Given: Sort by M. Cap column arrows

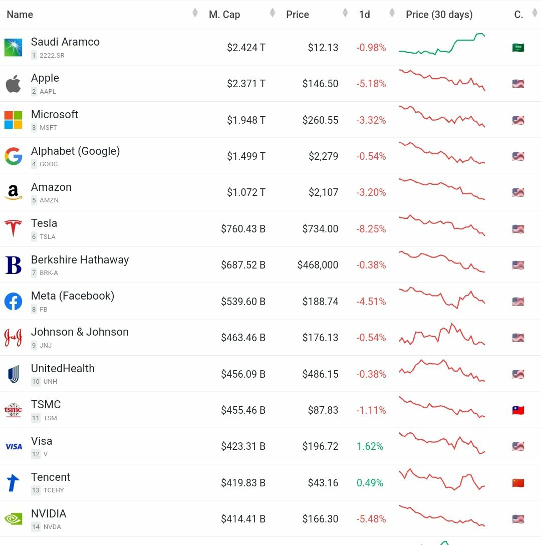Looking at the screenshot, I should (272, 13).
